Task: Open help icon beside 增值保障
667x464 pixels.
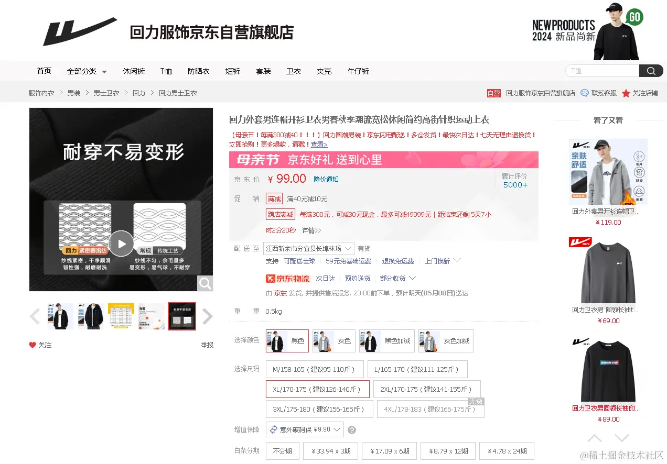Action: pyautogui.click(x=352, y=430)
